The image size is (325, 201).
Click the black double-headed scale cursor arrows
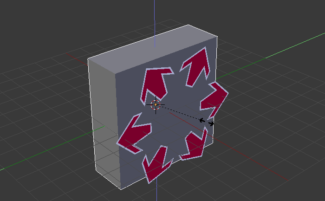click(207, 122)
